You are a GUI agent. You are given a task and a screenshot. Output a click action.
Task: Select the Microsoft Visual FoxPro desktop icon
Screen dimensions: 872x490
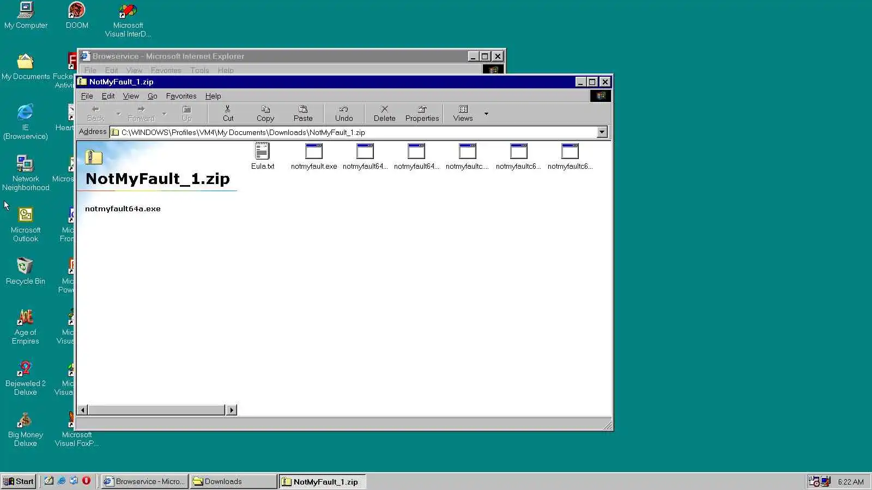point(77,428)
